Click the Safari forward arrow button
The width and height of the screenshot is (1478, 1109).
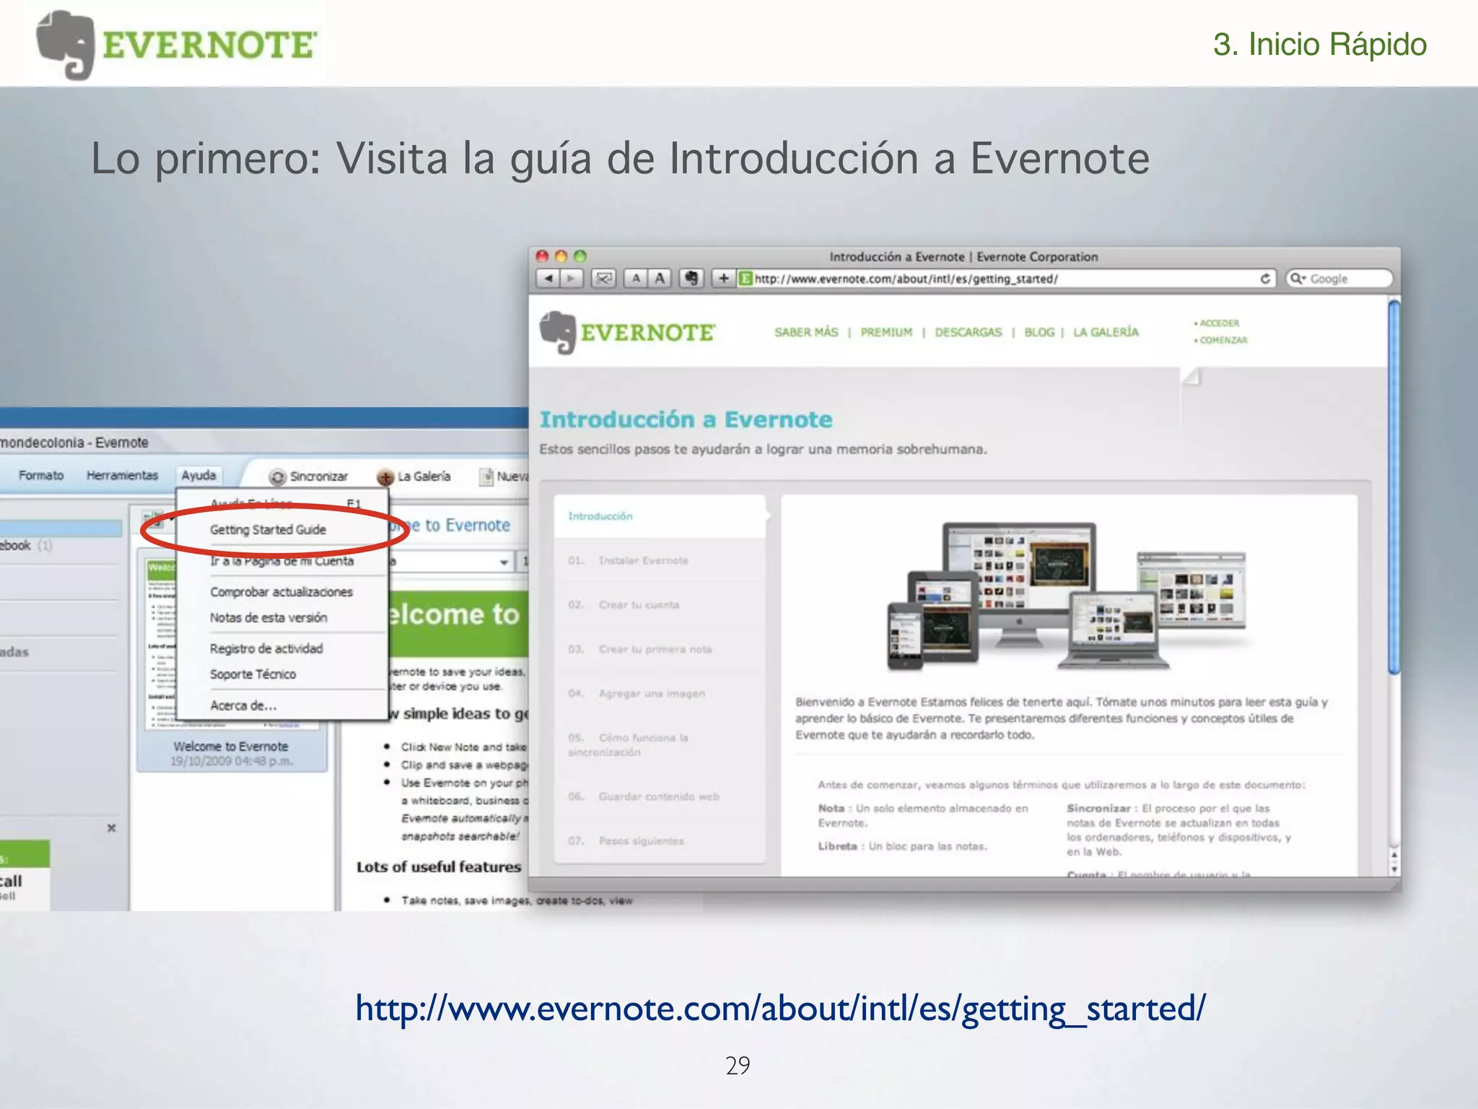point(572,278)
